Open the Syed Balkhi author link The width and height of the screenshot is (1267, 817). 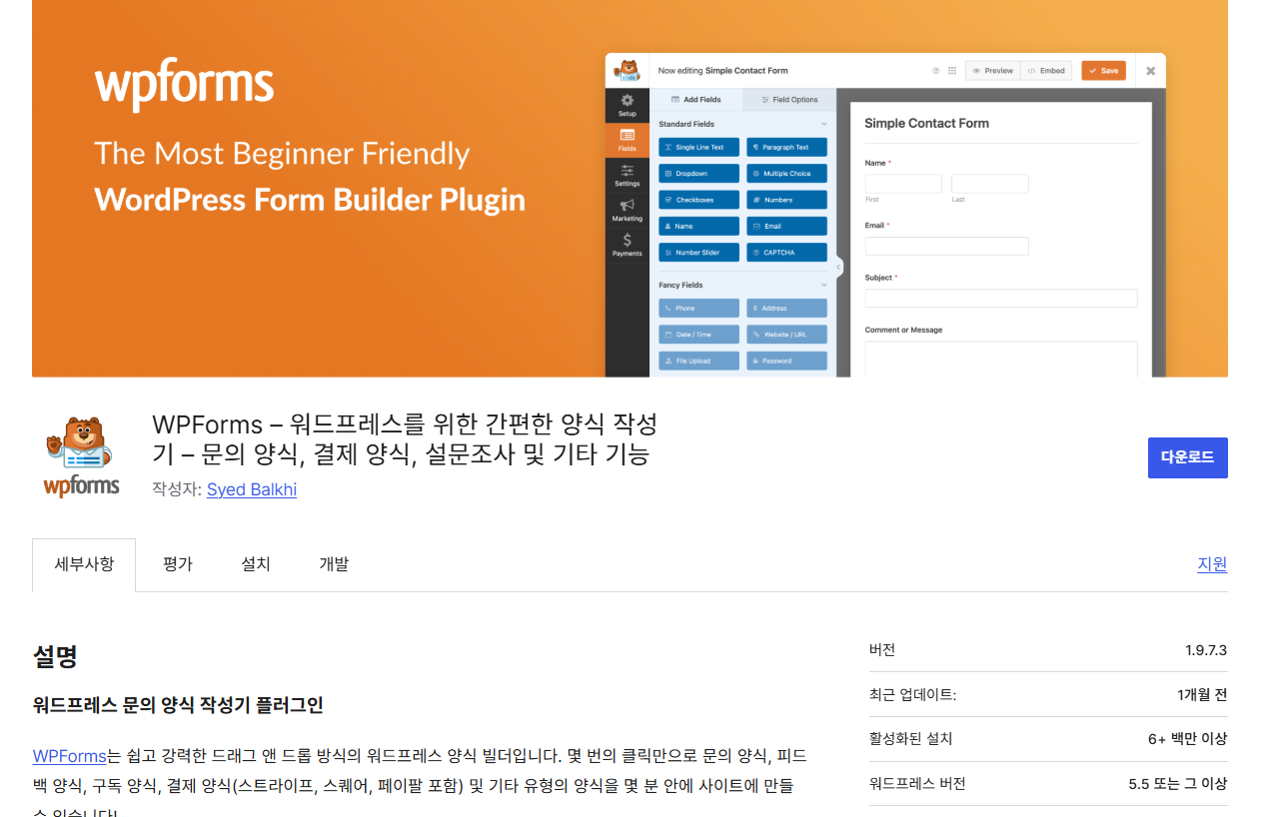click(252, 489)
